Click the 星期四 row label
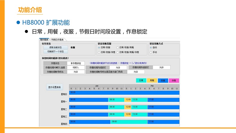This screenshot has height=133, width=236. pyautogui.click(x=64, y=124)
